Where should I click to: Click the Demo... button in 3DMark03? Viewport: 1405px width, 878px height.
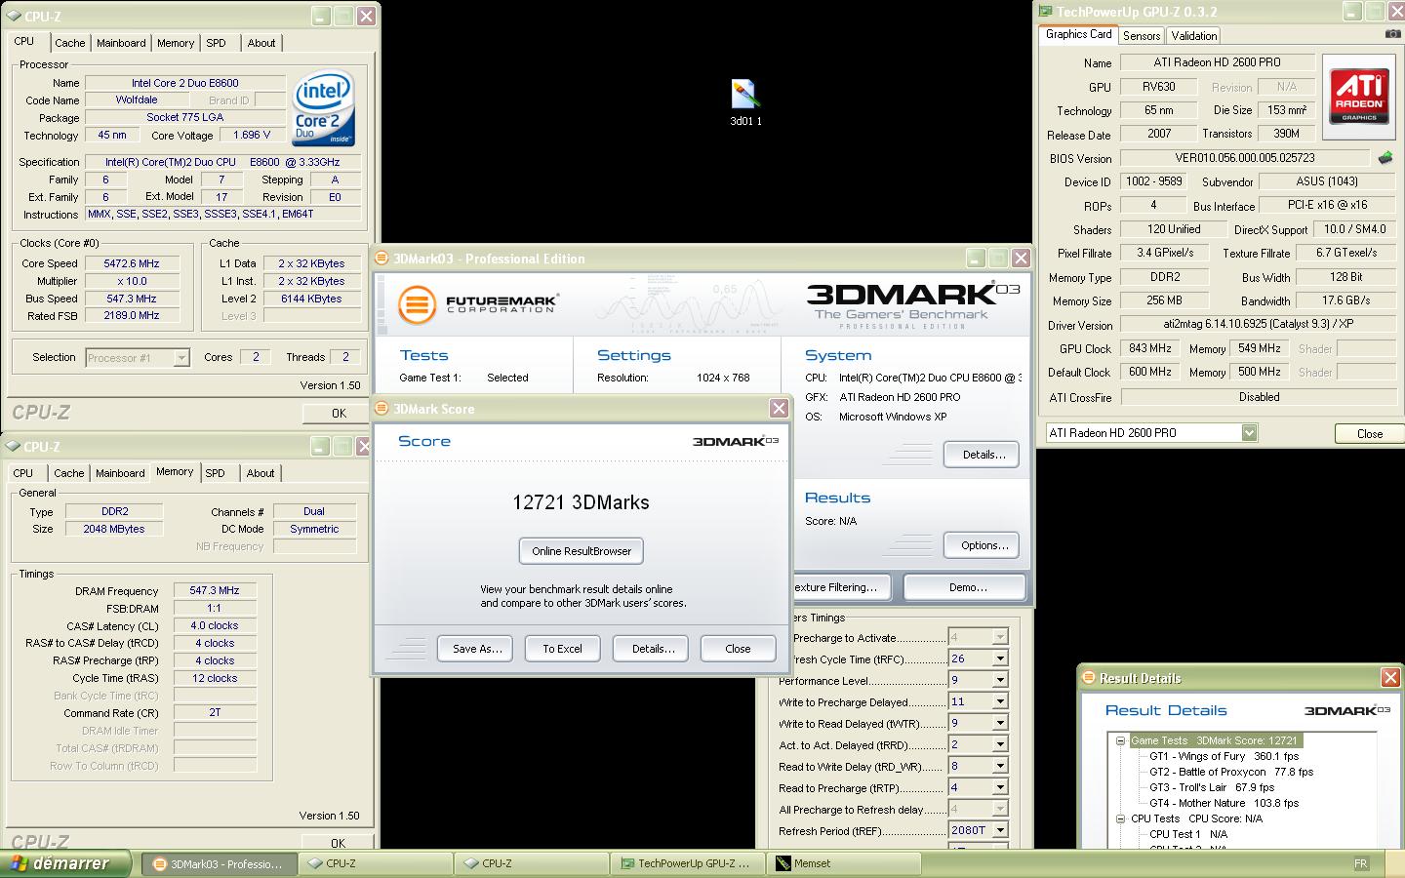pyautogui.click(x=966, y=587)
